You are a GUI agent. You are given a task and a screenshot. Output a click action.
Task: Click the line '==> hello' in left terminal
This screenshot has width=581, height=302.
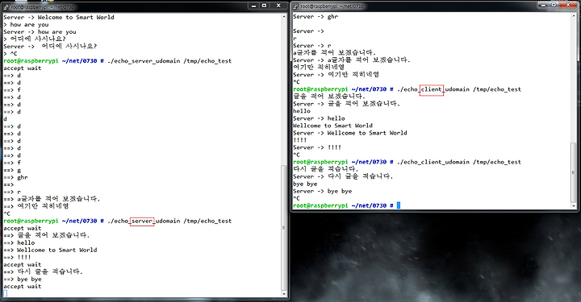19,243
